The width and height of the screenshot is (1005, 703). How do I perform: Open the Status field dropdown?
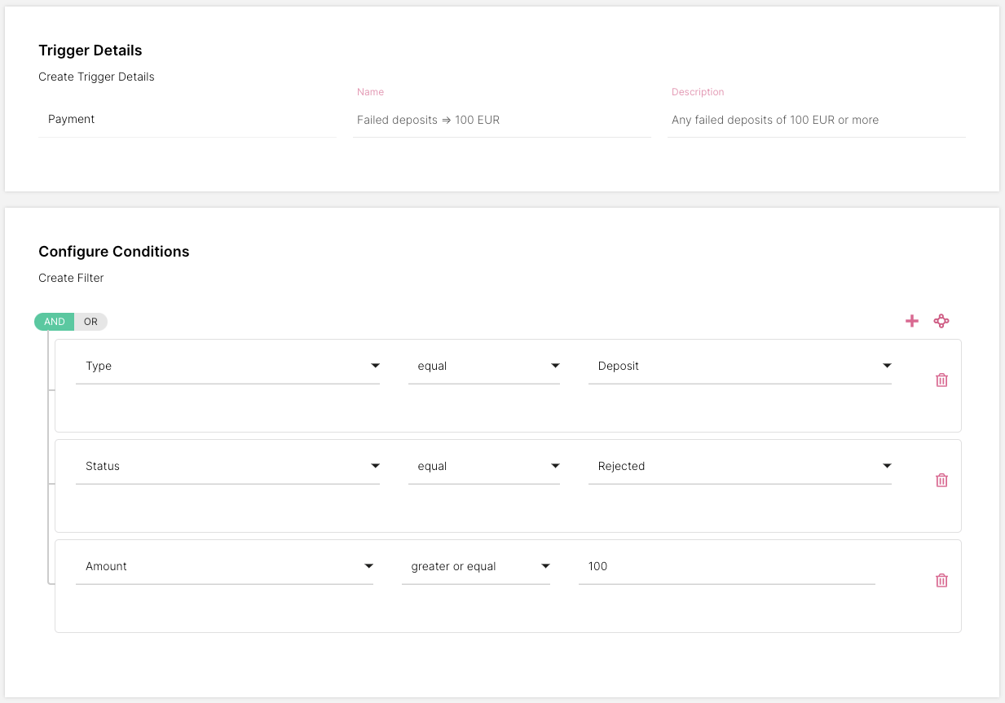[227, 467]
